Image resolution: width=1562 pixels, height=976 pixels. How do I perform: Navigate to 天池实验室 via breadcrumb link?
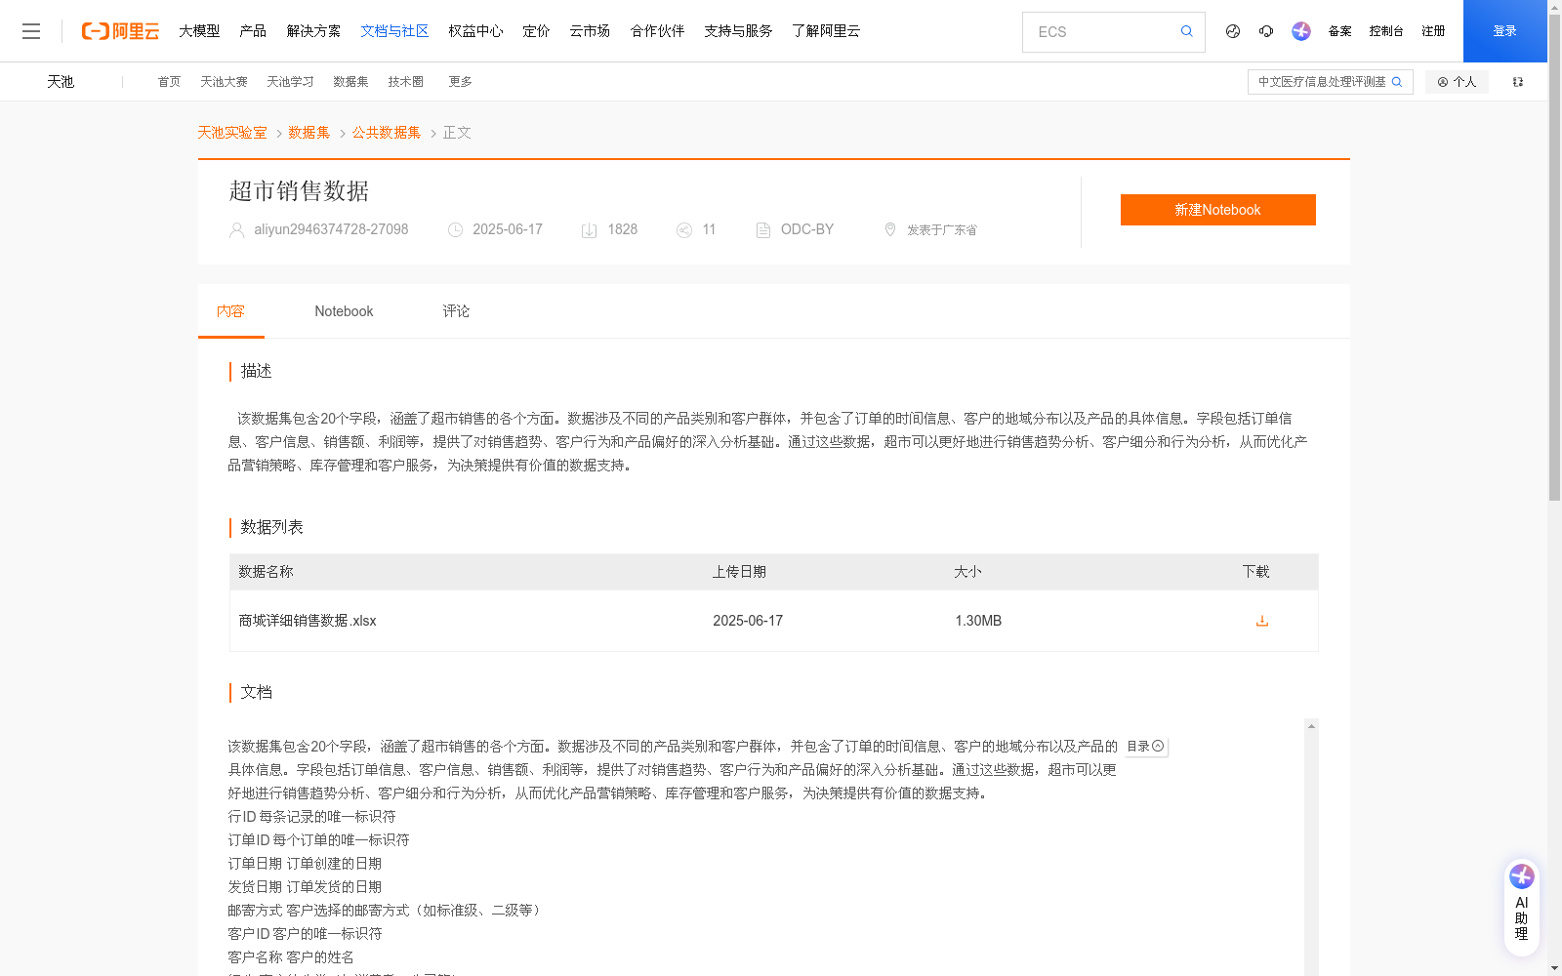pyautogui.click(x=231, y=132)
